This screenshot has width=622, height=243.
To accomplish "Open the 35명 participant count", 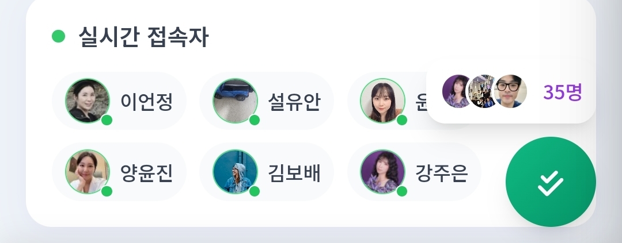I will [563, 92].
